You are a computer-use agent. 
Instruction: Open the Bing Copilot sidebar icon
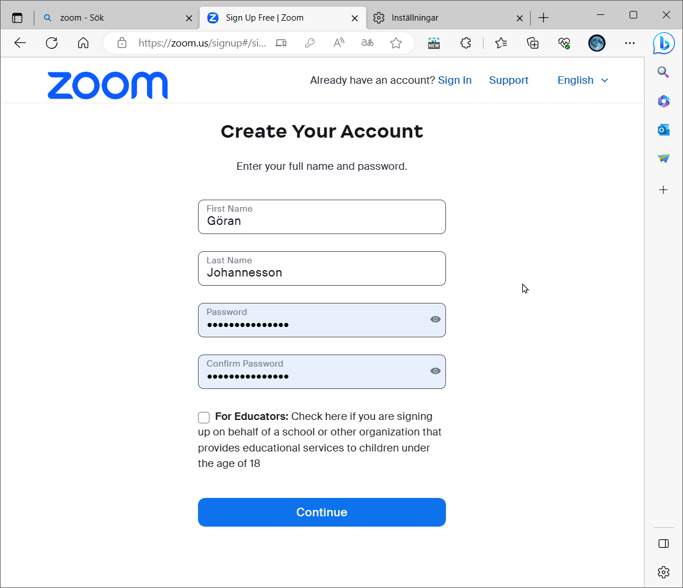663,44
